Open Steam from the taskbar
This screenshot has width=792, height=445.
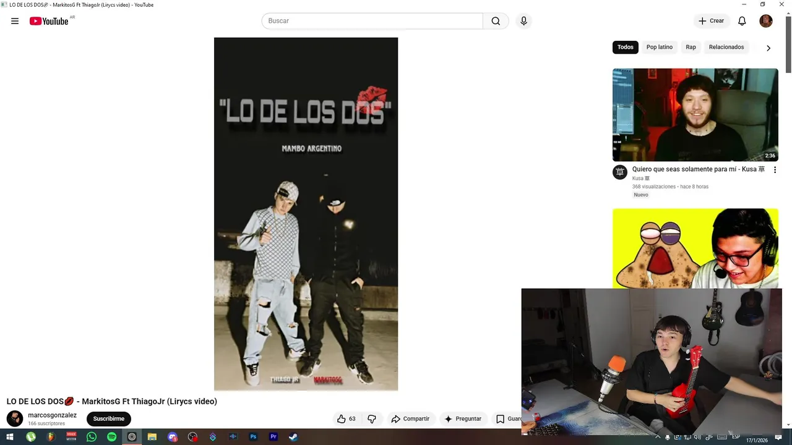coord(293,437)
